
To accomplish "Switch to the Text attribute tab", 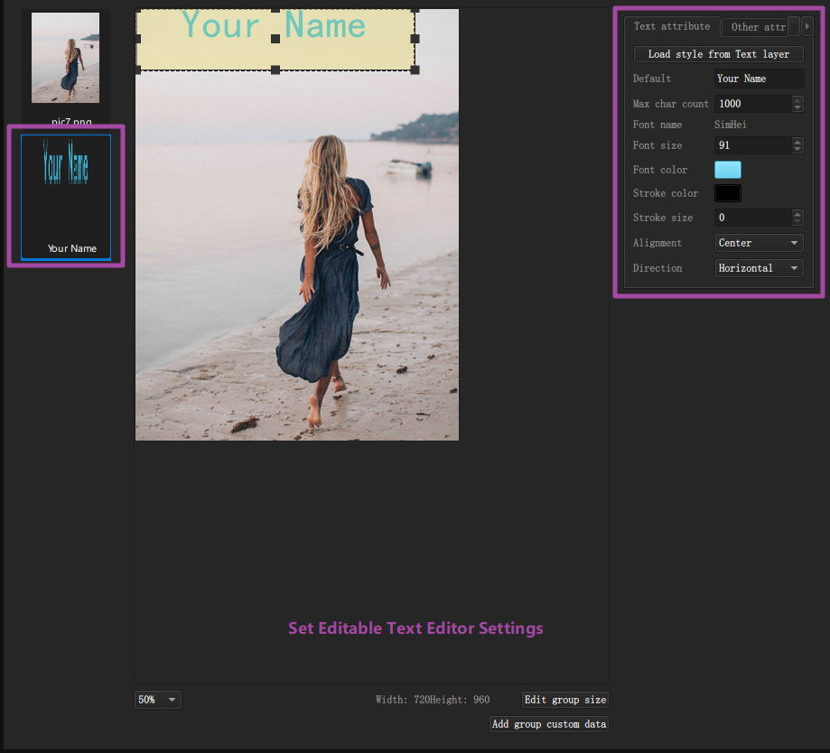I will (x=672, y=26).
